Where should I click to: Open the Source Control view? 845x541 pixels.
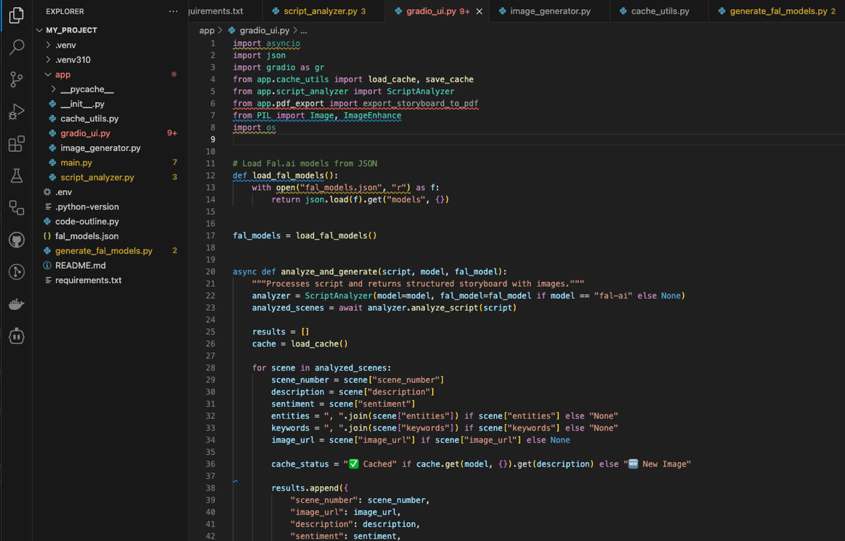[17, 79]
